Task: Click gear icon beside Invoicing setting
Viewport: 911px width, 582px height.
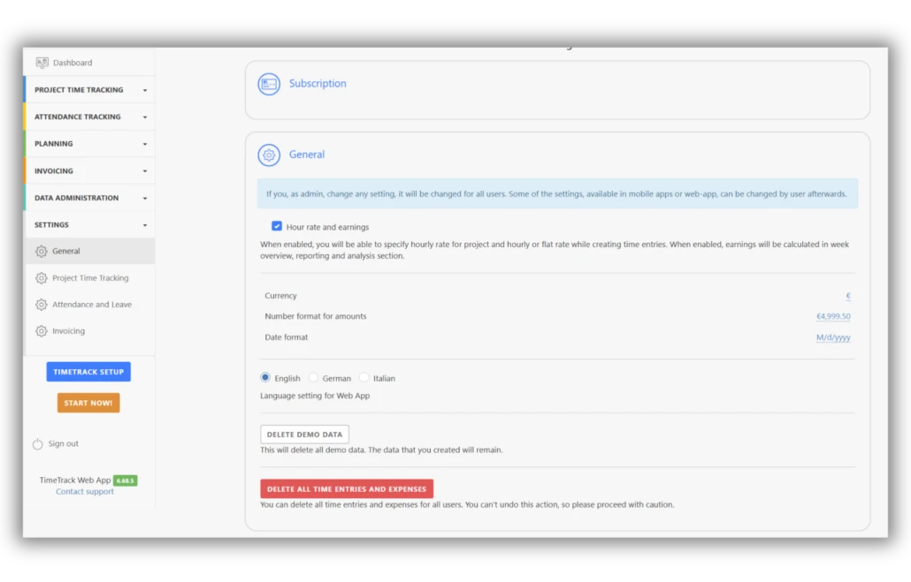Action: 42,331
